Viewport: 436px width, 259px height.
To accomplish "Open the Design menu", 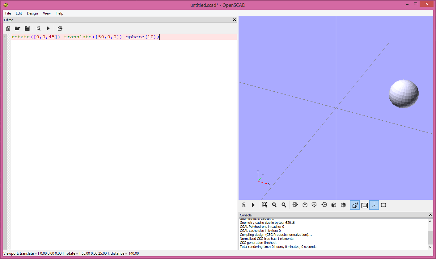I will point(32,13).
